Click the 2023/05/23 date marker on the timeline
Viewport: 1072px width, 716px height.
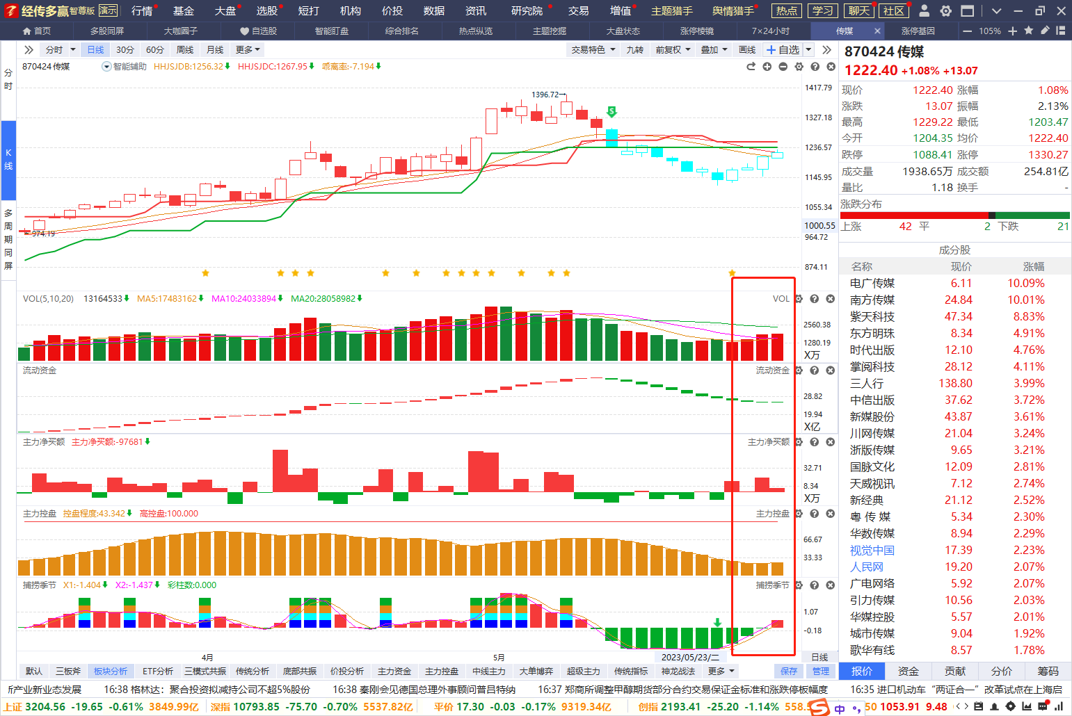tap(691, 657)
